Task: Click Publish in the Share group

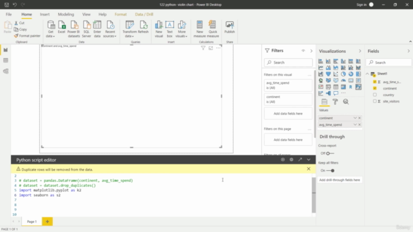Action: (x=230, y=27)
